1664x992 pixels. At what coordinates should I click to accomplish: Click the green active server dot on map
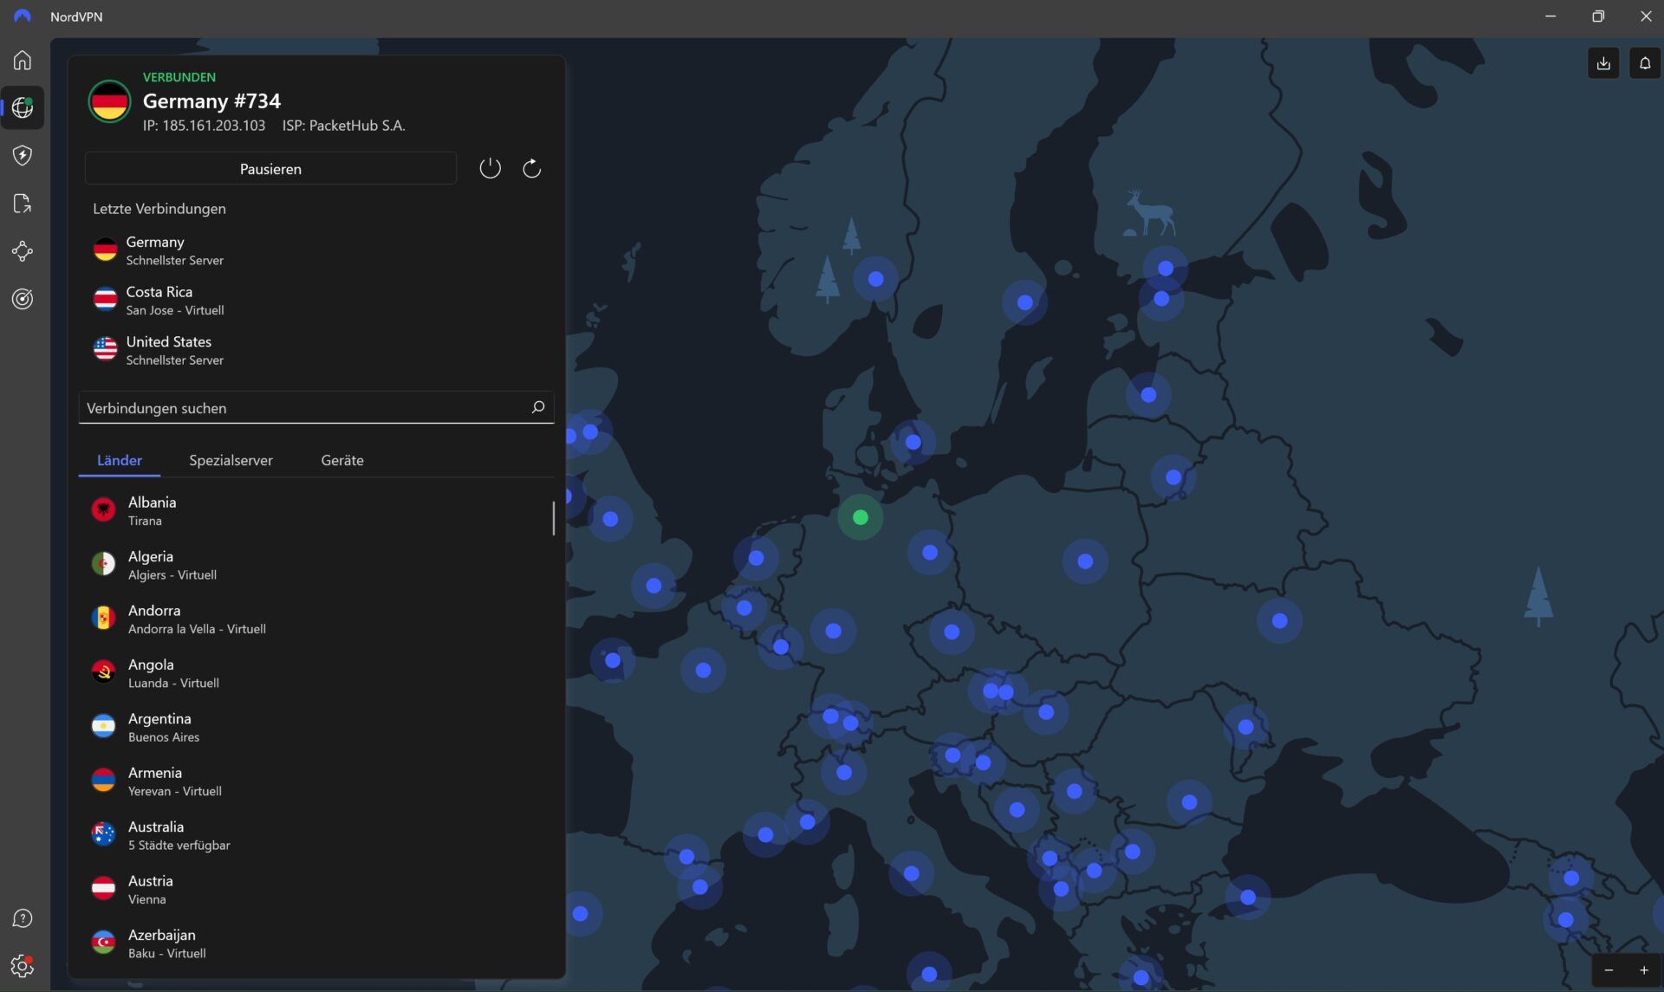click(861, 517)
